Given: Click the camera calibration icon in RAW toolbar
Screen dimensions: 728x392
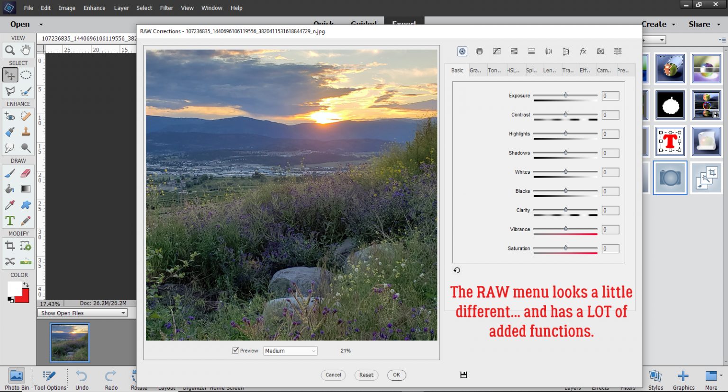Looking at the screenshot, I should pos(600,51).
